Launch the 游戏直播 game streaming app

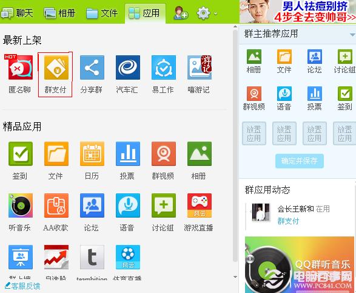(x=200, y=205)
